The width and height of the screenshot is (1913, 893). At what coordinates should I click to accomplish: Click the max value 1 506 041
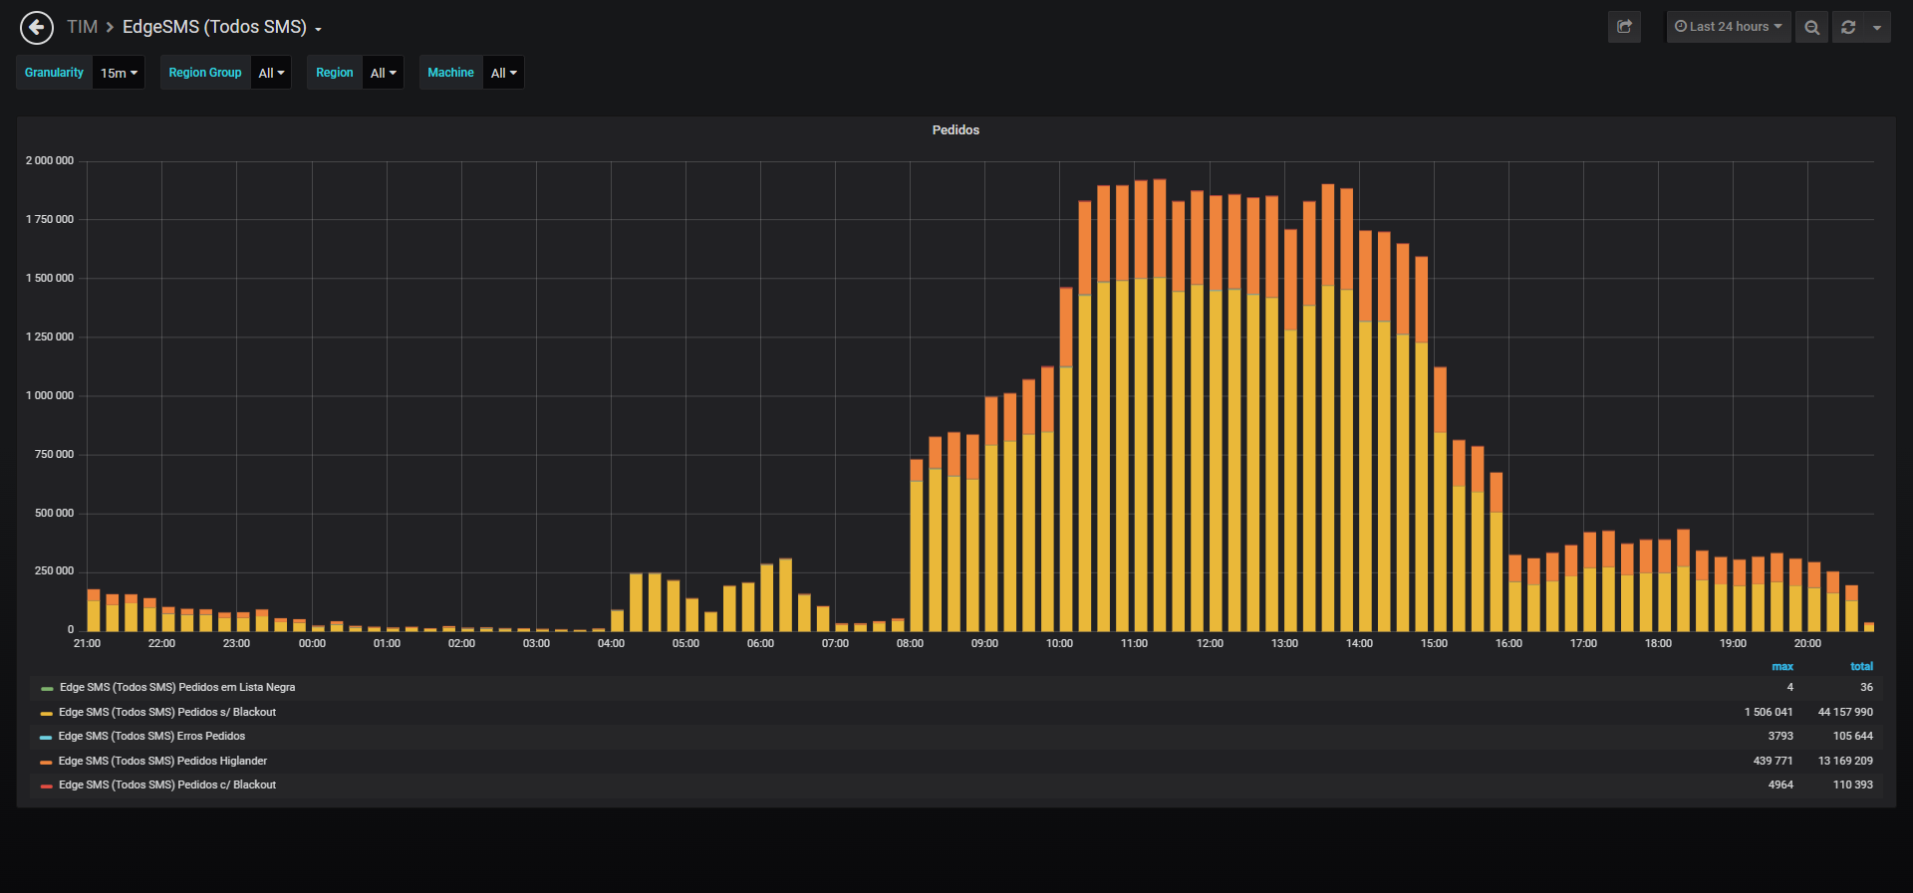(1769, 712)
